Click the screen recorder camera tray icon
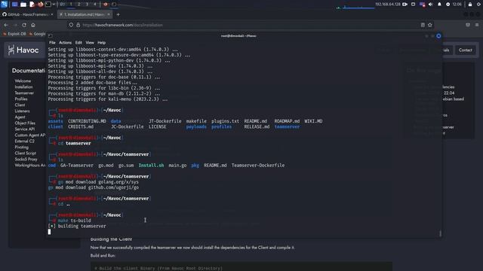The width and height of the screenshot is (483, 271). click(x=405, y=5)
